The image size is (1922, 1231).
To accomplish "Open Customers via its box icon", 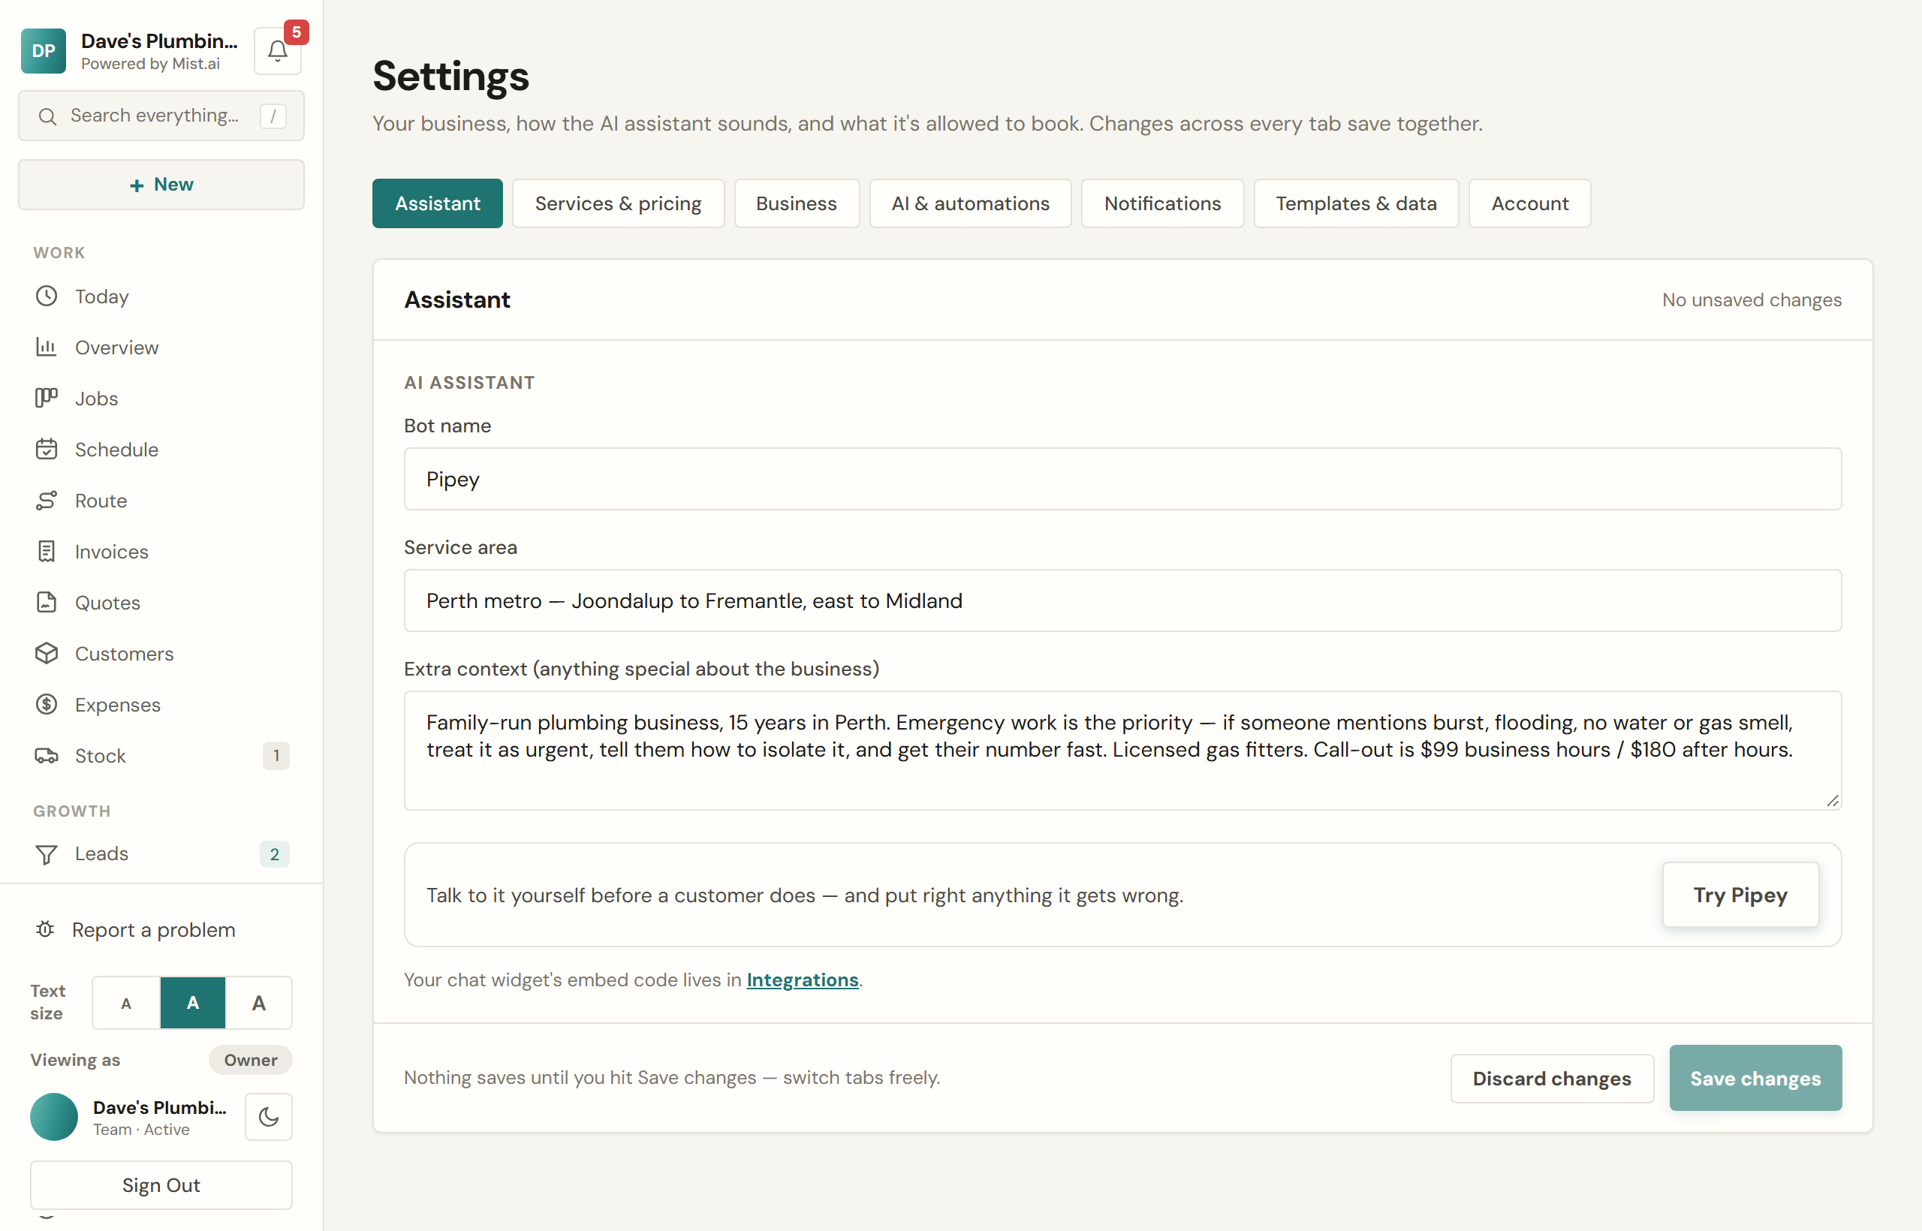I will [47, 653].
